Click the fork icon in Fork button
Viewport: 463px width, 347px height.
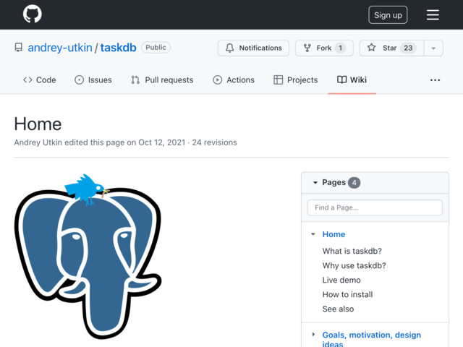tap(307, 48)
